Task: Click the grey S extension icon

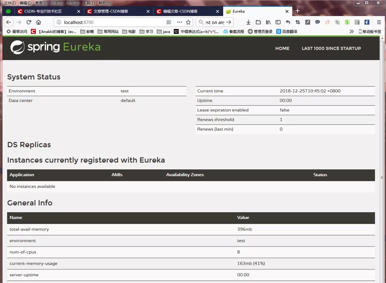Action: 337,23
